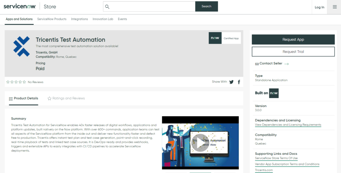The width and height of the screenshot is (341, 173).
Task: Click the Share With label
Action: 219,82
